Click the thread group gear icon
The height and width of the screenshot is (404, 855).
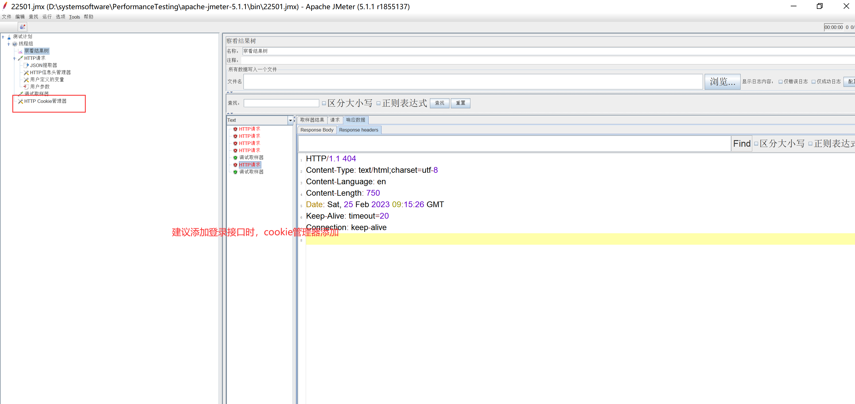[15, 44]
